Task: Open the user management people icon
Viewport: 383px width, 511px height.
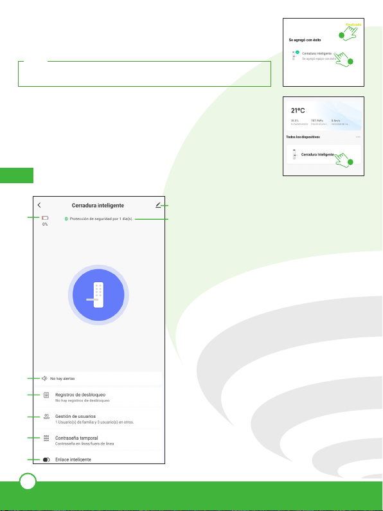Action: (46, 417)
